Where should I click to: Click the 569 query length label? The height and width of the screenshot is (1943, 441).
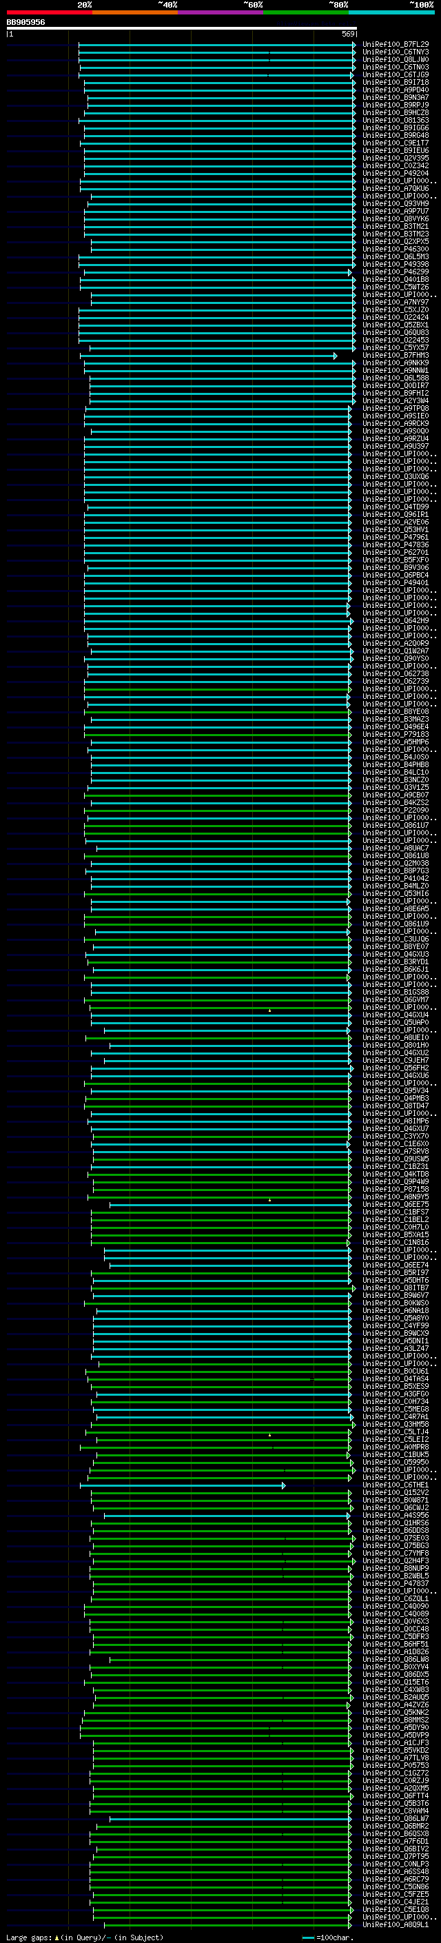point(348,34)
